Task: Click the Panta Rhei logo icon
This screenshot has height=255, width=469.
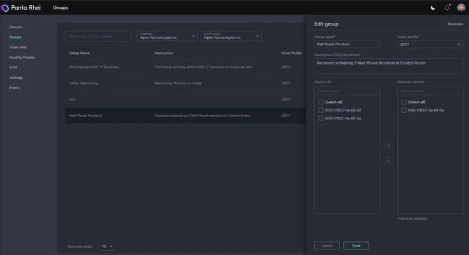Action: pos(6,8)
